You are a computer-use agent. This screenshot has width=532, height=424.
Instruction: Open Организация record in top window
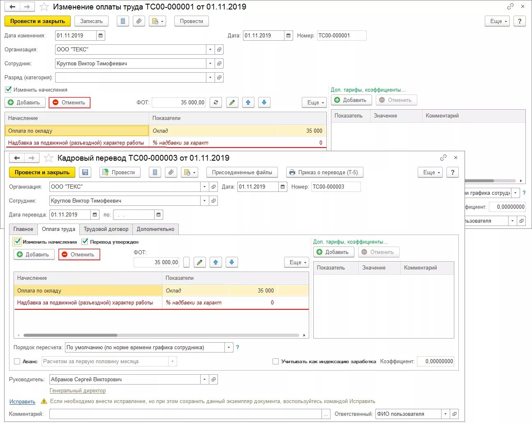[x=219, y=50]
